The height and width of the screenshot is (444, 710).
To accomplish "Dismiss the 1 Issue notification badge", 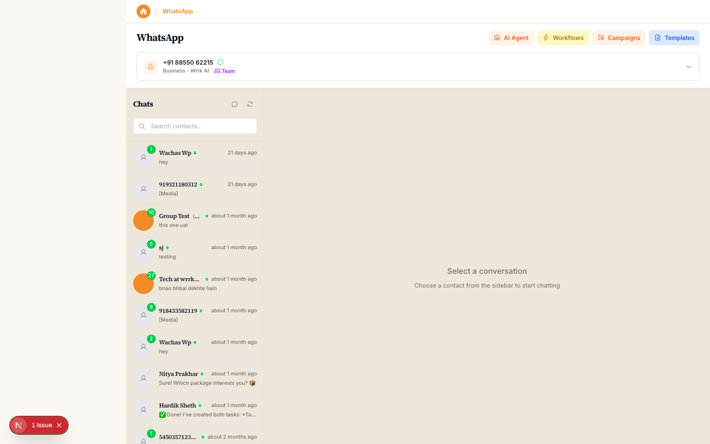I will click(x=59, y=425).
